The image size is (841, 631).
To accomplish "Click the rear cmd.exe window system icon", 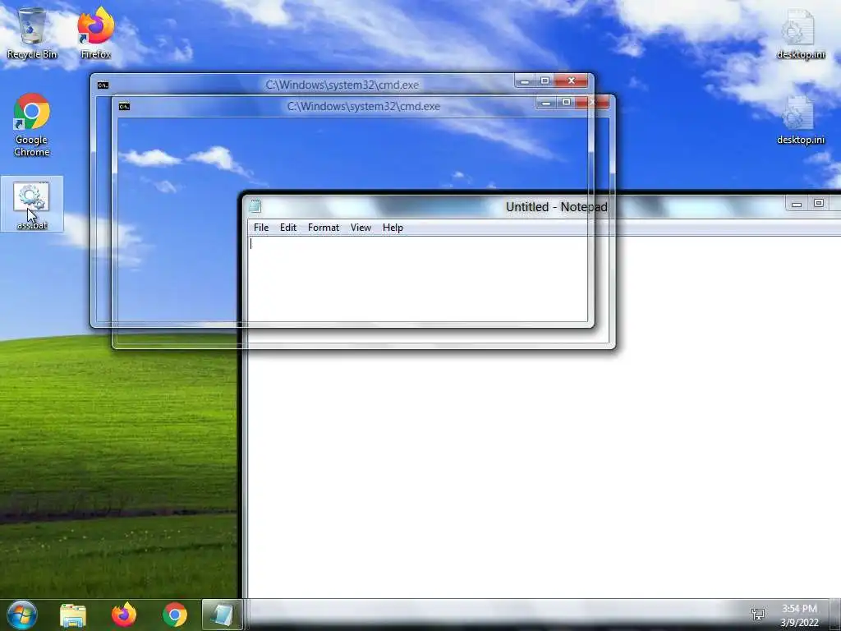I will coord(103,85).
